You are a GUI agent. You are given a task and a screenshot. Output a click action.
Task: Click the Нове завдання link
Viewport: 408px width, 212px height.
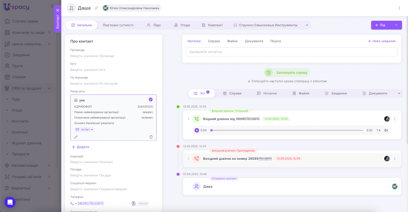381,41
